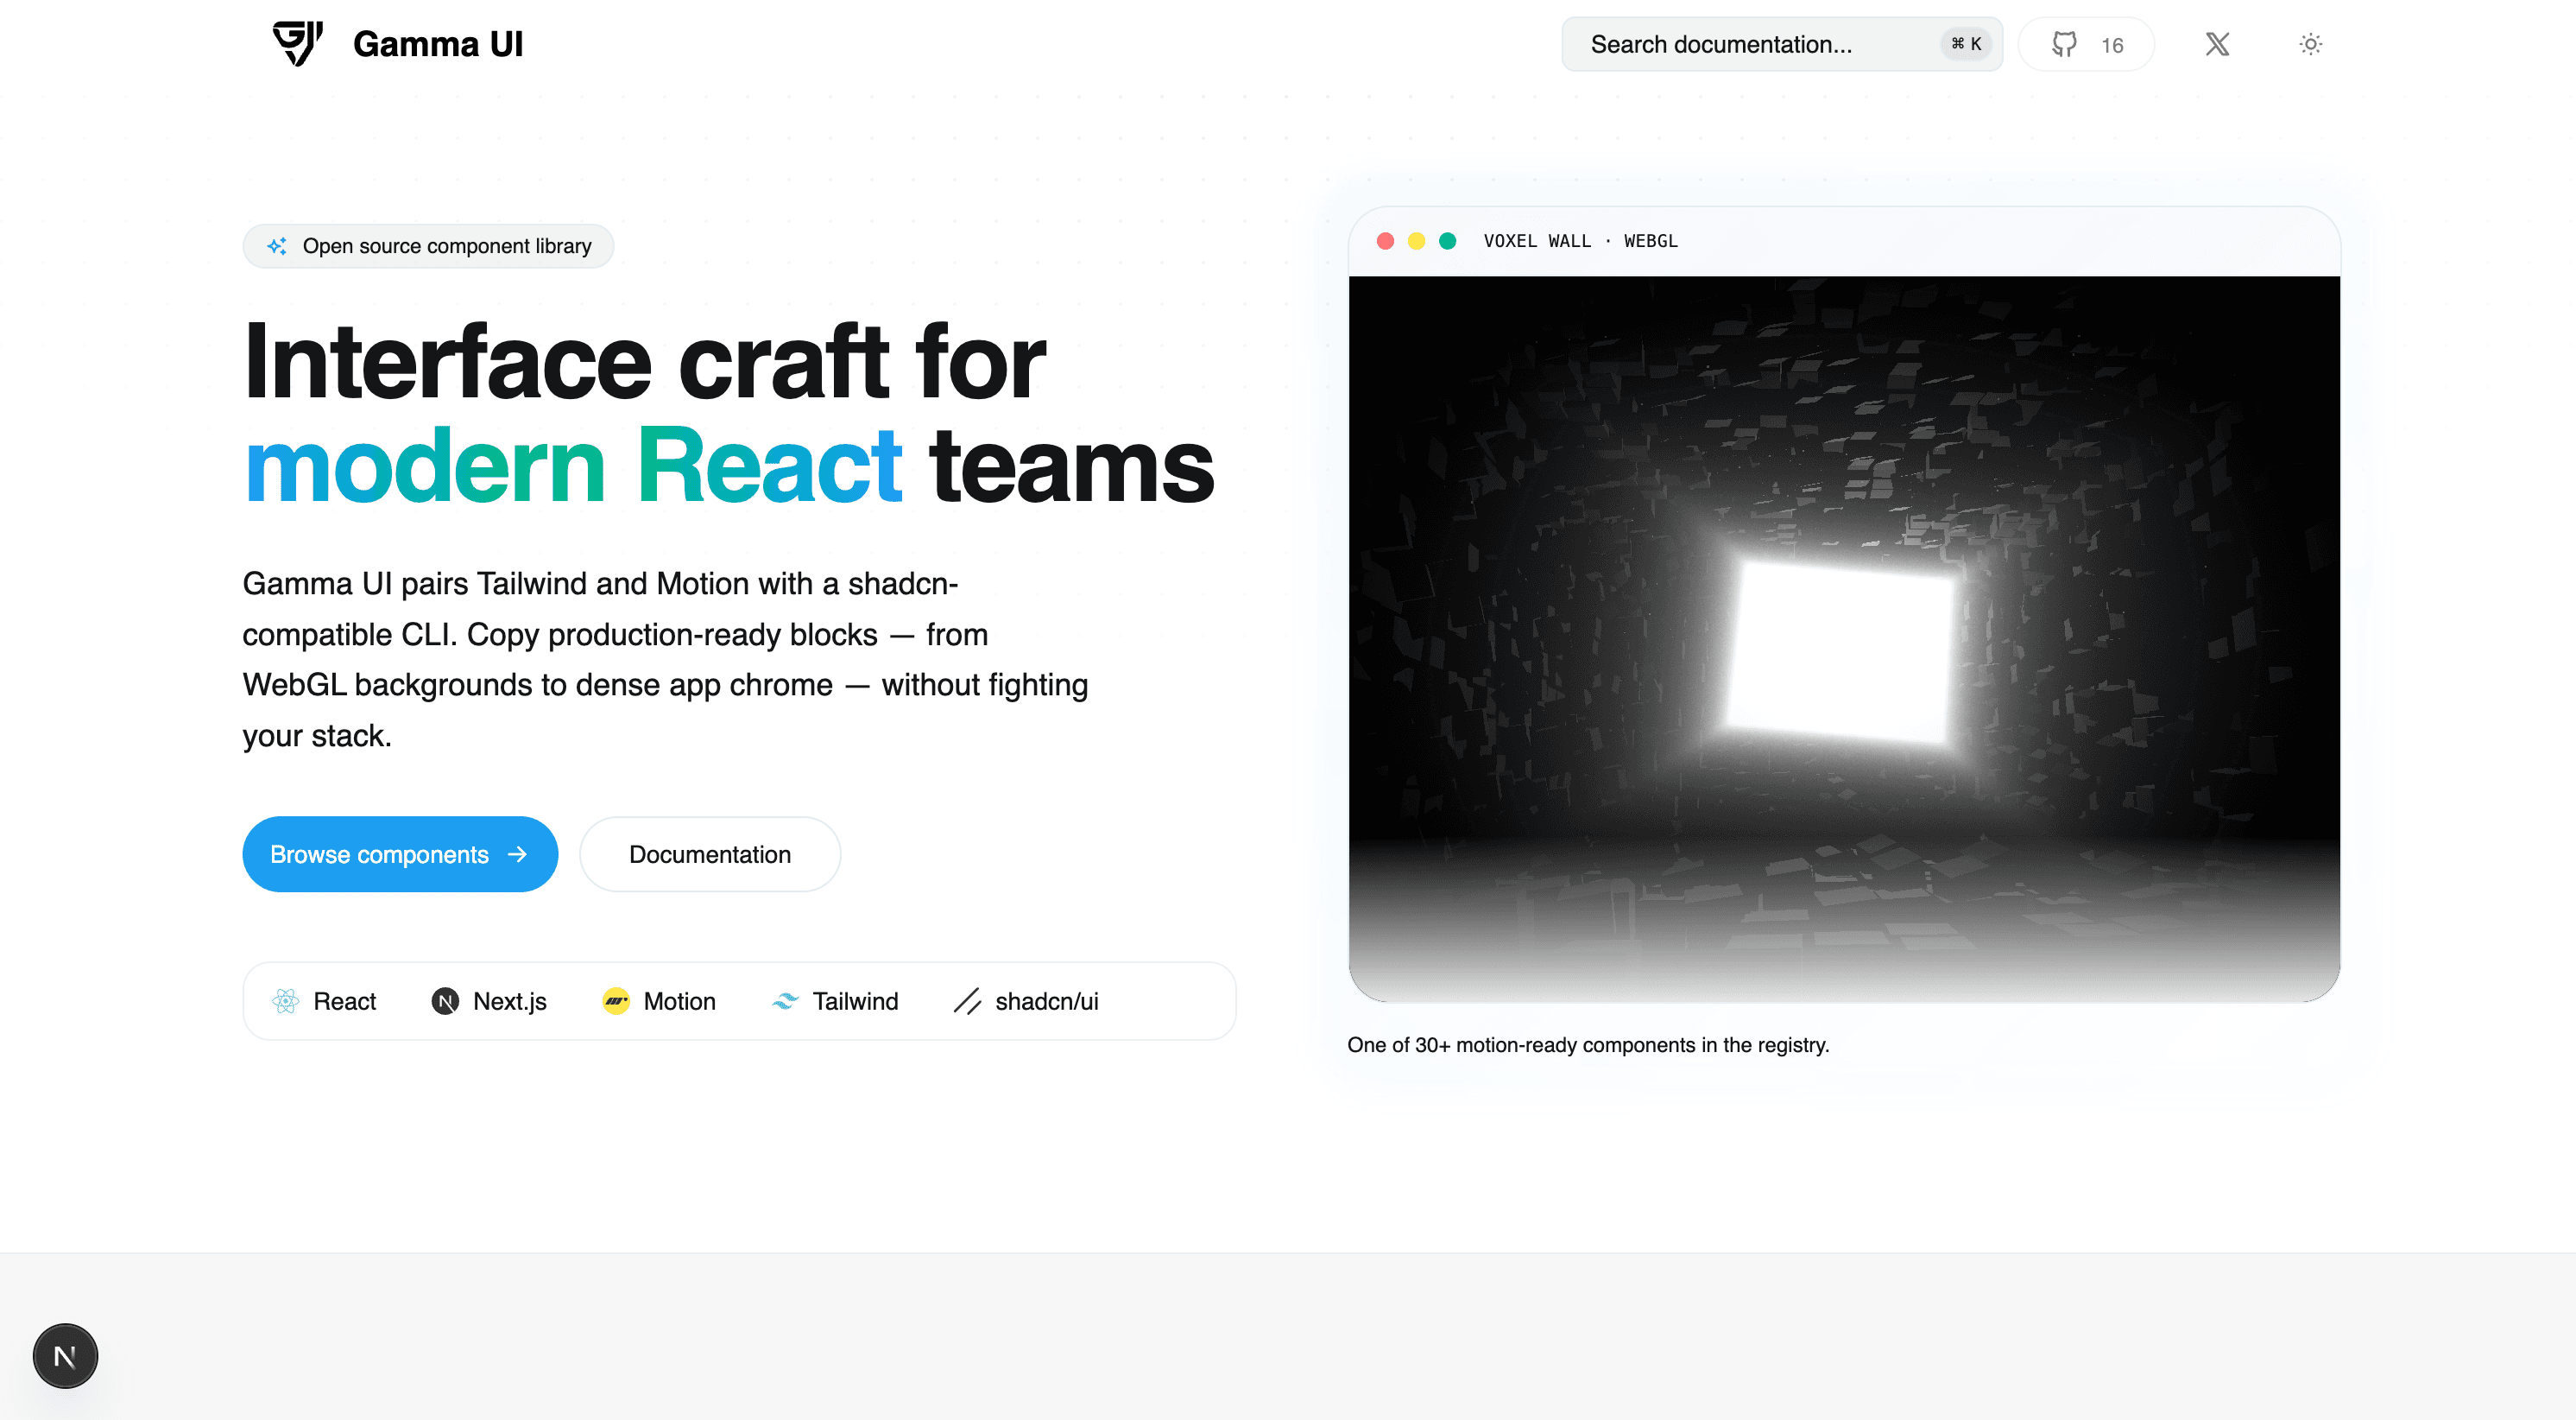
Task: Select the Next.js label
Action: pyautogui.click(x=510, y=1001)
